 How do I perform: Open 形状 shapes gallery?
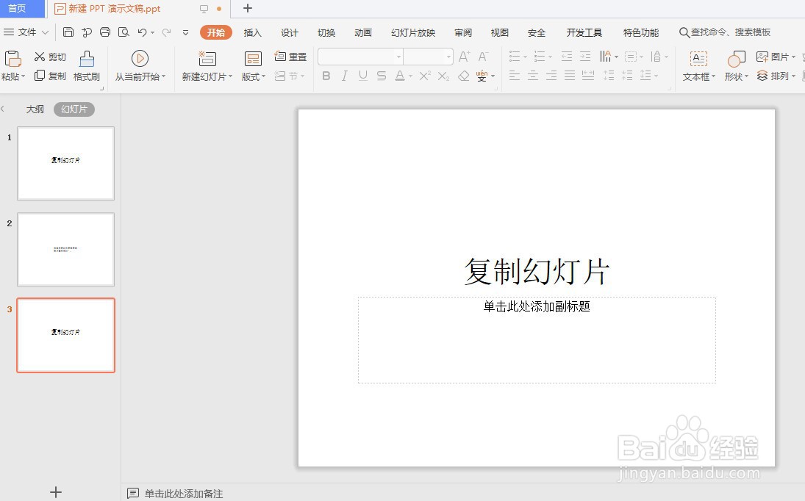click(736, 66)
